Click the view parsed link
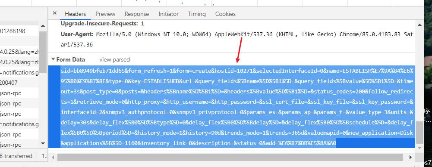The image size is (432, 167). click(115, 59)
